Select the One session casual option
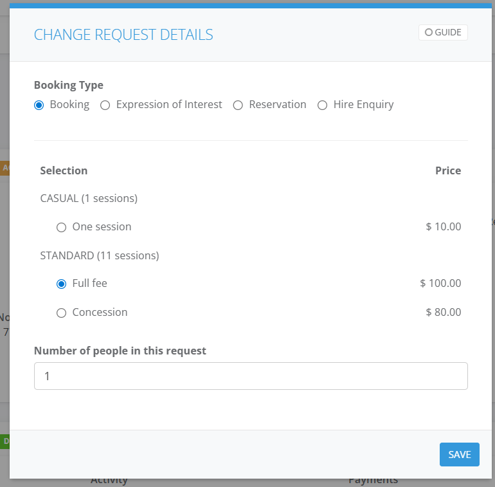 (x=62, y=227)
